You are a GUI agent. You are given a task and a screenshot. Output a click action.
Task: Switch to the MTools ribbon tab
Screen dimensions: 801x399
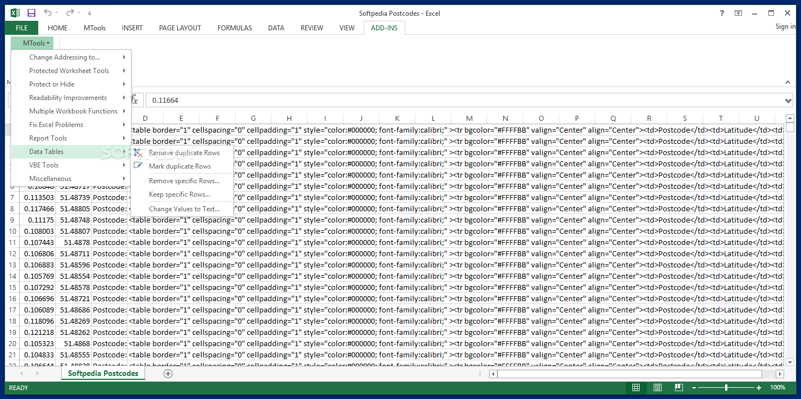coord(94,28)
